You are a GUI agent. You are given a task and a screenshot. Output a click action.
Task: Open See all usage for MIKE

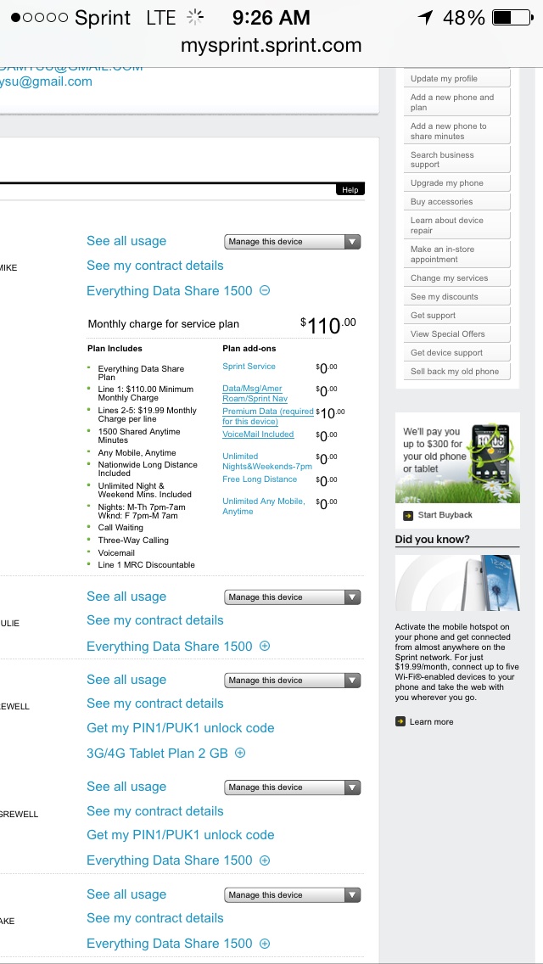126,241
